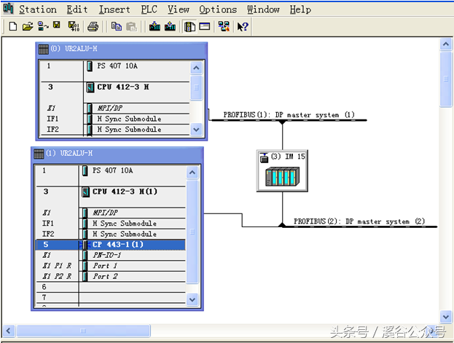Click the Save toolbar icon
This screenshot has height=343, width=454.
tap(57, 26)
